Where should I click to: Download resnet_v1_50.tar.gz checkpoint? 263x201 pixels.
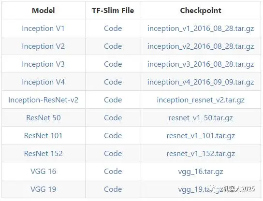click(x=201, y=118)
